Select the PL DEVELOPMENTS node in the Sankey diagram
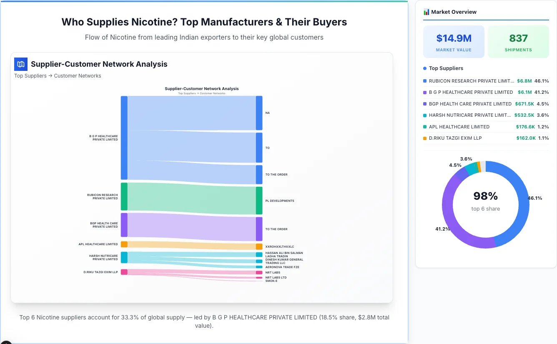Screen dimensions: 557x344 click(259, 201)
